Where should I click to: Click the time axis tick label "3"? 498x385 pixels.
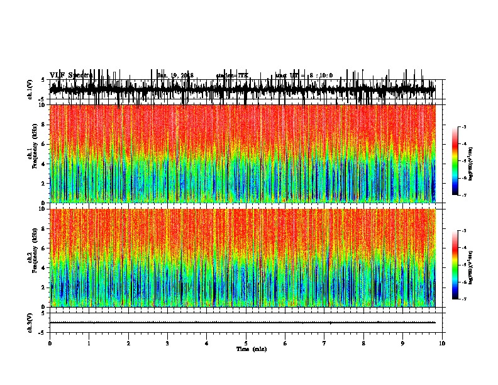167,343
